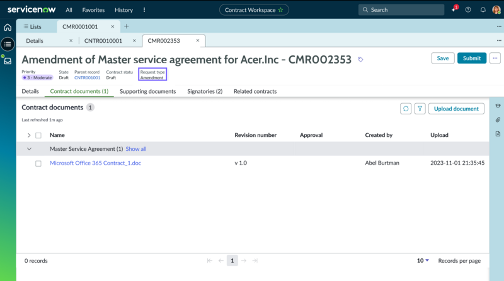The height and width of the screenshot is (281, 504).
Task: Click the Upload document button
Action: [456, 109]
